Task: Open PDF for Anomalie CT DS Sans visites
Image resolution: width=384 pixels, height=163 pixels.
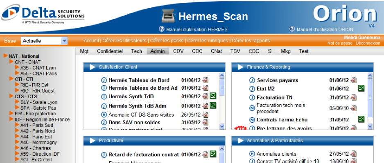Action: [x=205, y=115]
